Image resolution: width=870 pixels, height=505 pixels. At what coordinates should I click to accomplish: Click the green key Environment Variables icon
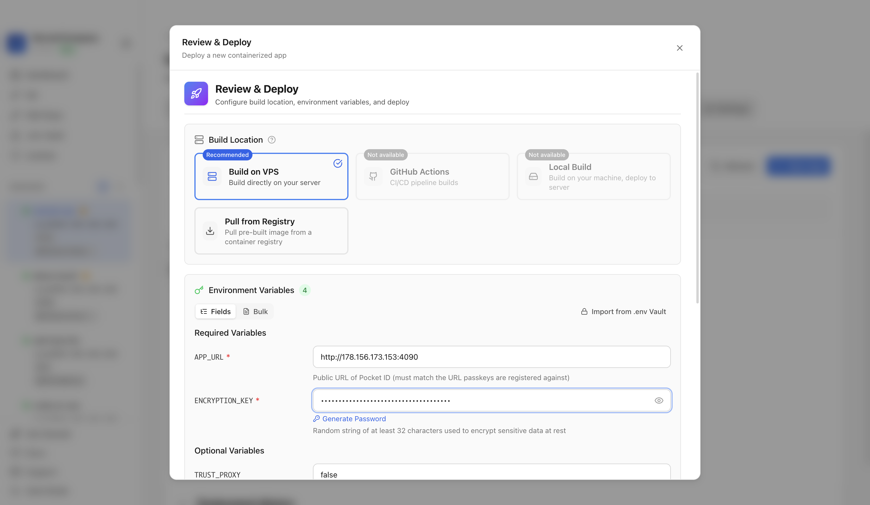(x=199, y=290)
